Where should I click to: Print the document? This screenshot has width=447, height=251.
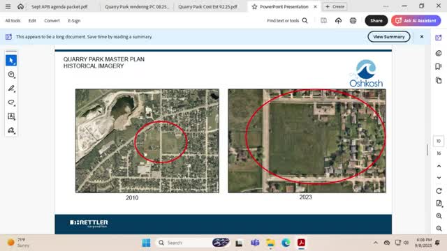point(353,20)
